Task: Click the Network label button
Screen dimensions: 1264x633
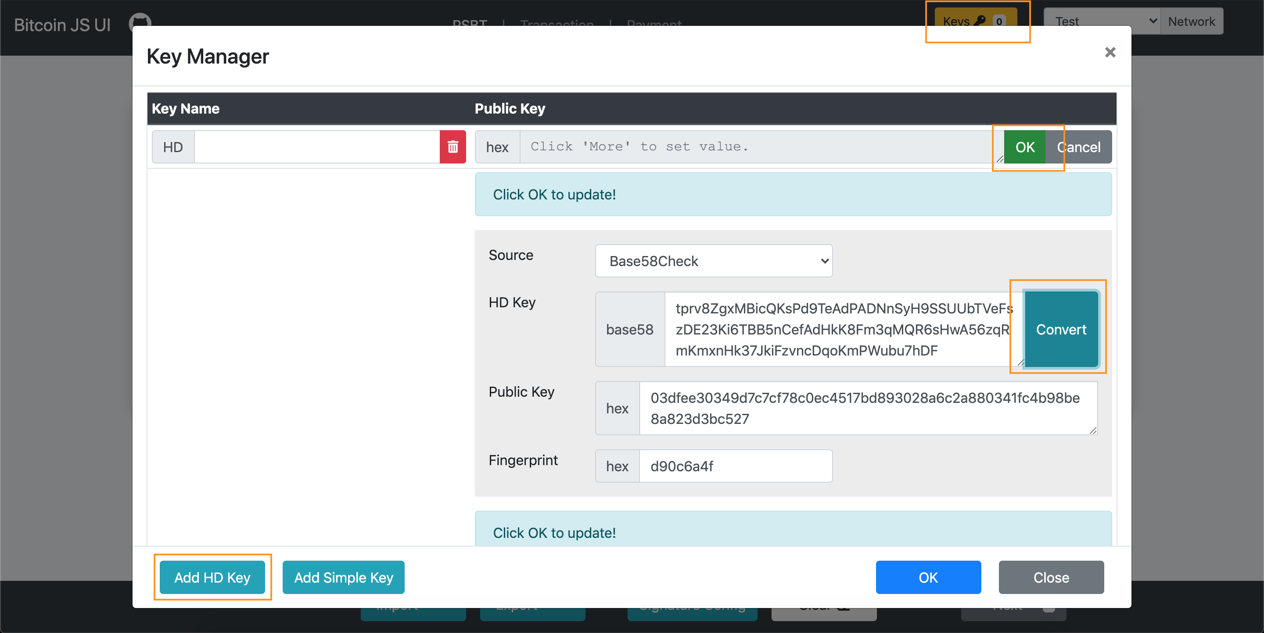Action: pos(1192,21)
